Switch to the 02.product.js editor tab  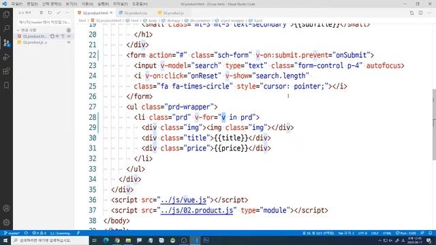tap(173, 13)
